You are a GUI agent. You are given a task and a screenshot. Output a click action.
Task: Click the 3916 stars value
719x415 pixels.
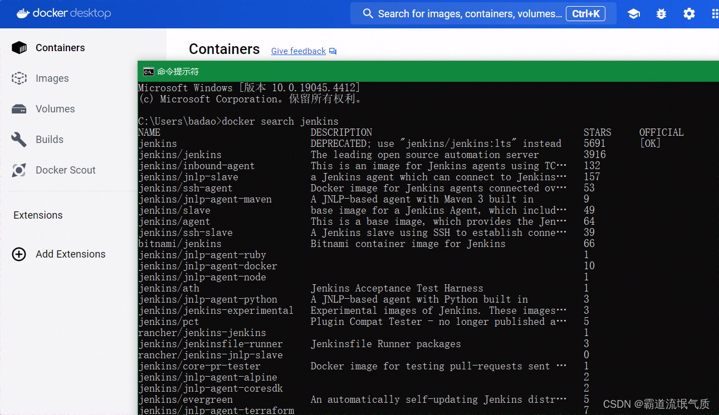pyautogui.click(x=595, y=155)
